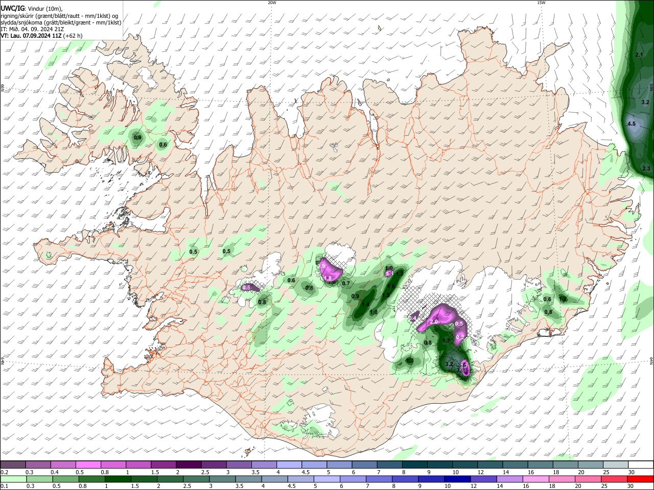This screenshot has width=654, height=490.
Task: Click the lavender swatch labeled 14 in lower legend
Action: [509, 479]
